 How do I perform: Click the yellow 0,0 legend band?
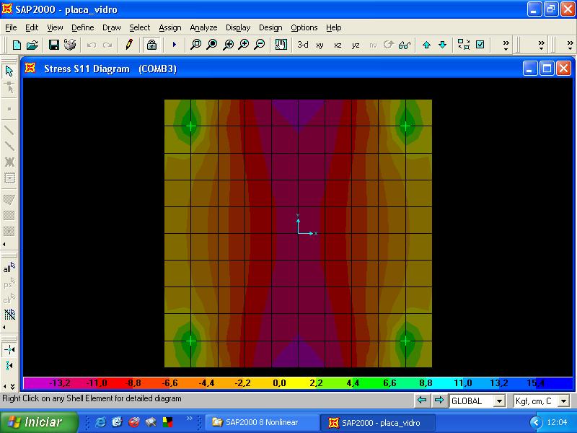click(279, 383)
